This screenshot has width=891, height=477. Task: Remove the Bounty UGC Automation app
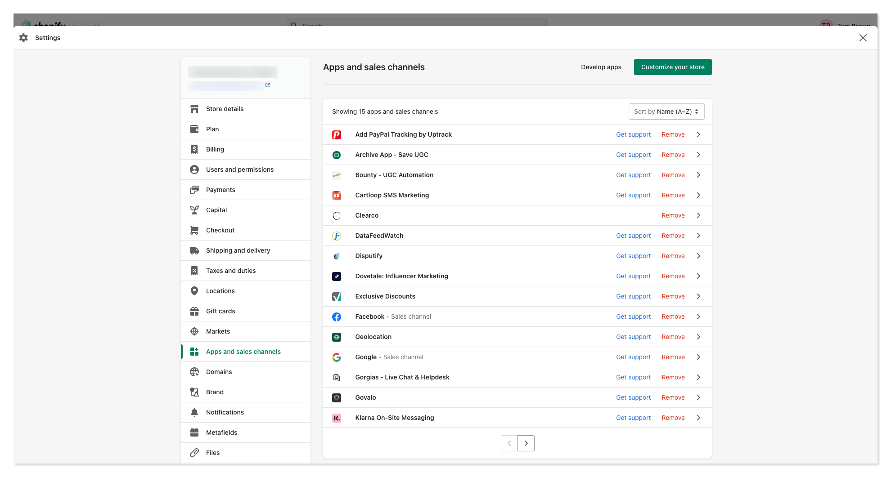tap(673, 175)
